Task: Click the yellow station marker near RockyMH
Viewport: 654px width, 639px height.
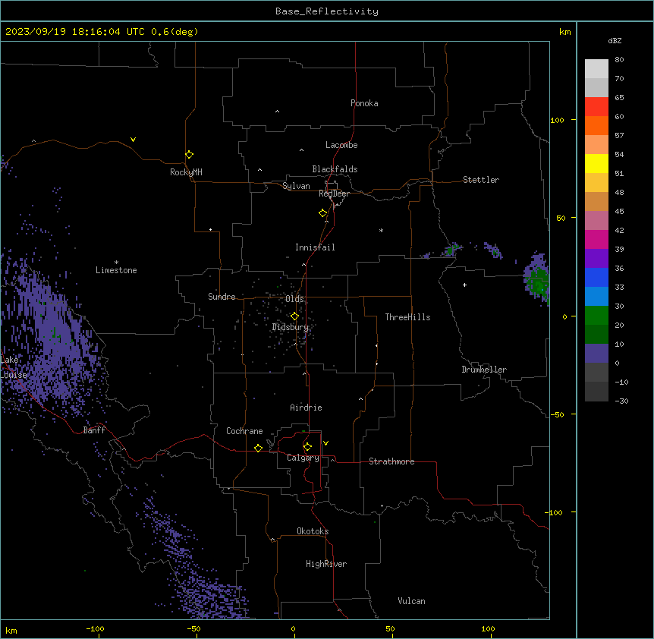Action: pos(189,155)
